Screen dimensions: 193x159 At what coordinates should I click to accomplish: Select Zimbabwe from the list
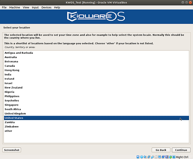click(x=96, y=126)
